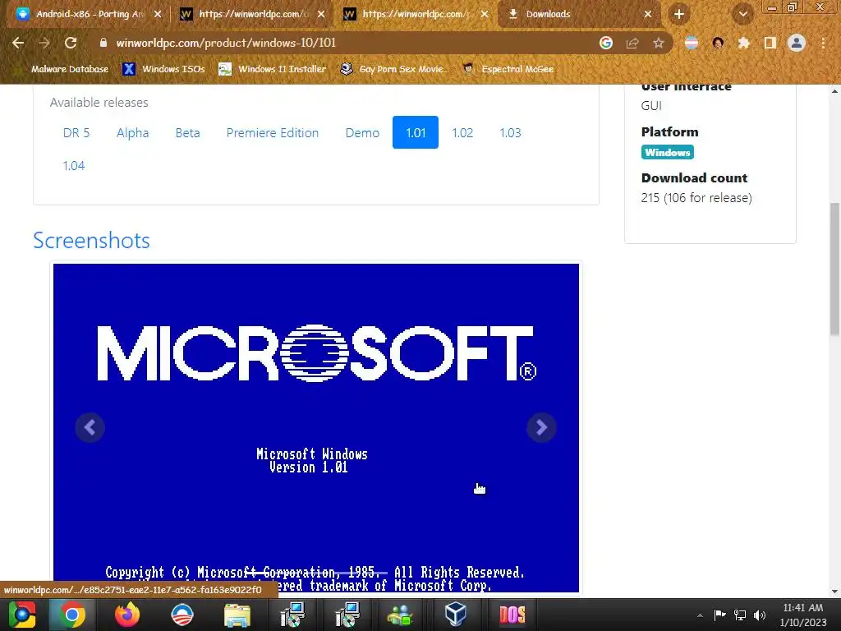
Task: Open the Chrome profile avatar
Action: [x=797, y=43]
